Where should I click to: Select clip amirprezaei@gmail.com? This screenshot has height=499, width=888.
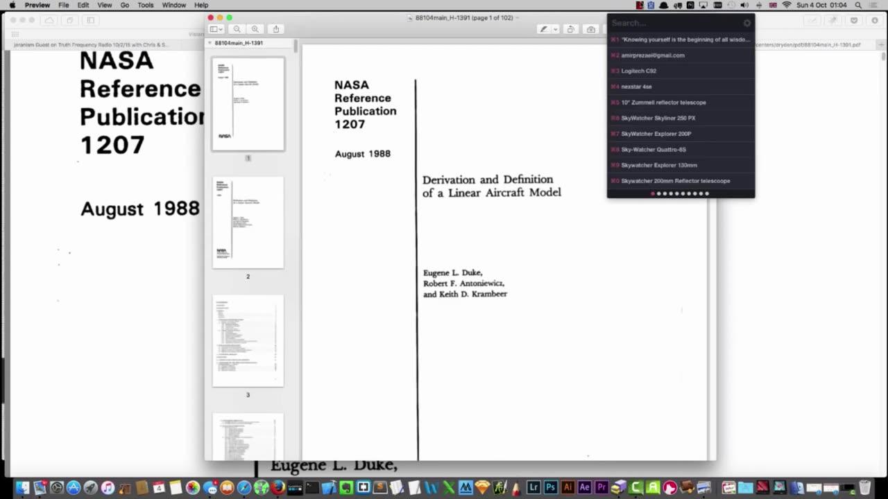point(681,55)
